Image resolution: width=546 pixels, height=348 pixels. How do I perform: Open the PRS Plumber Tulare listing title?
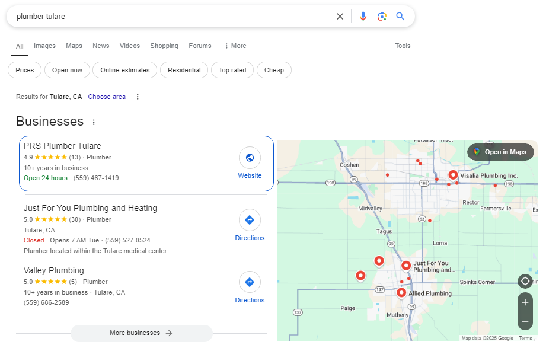coord(62,146)
